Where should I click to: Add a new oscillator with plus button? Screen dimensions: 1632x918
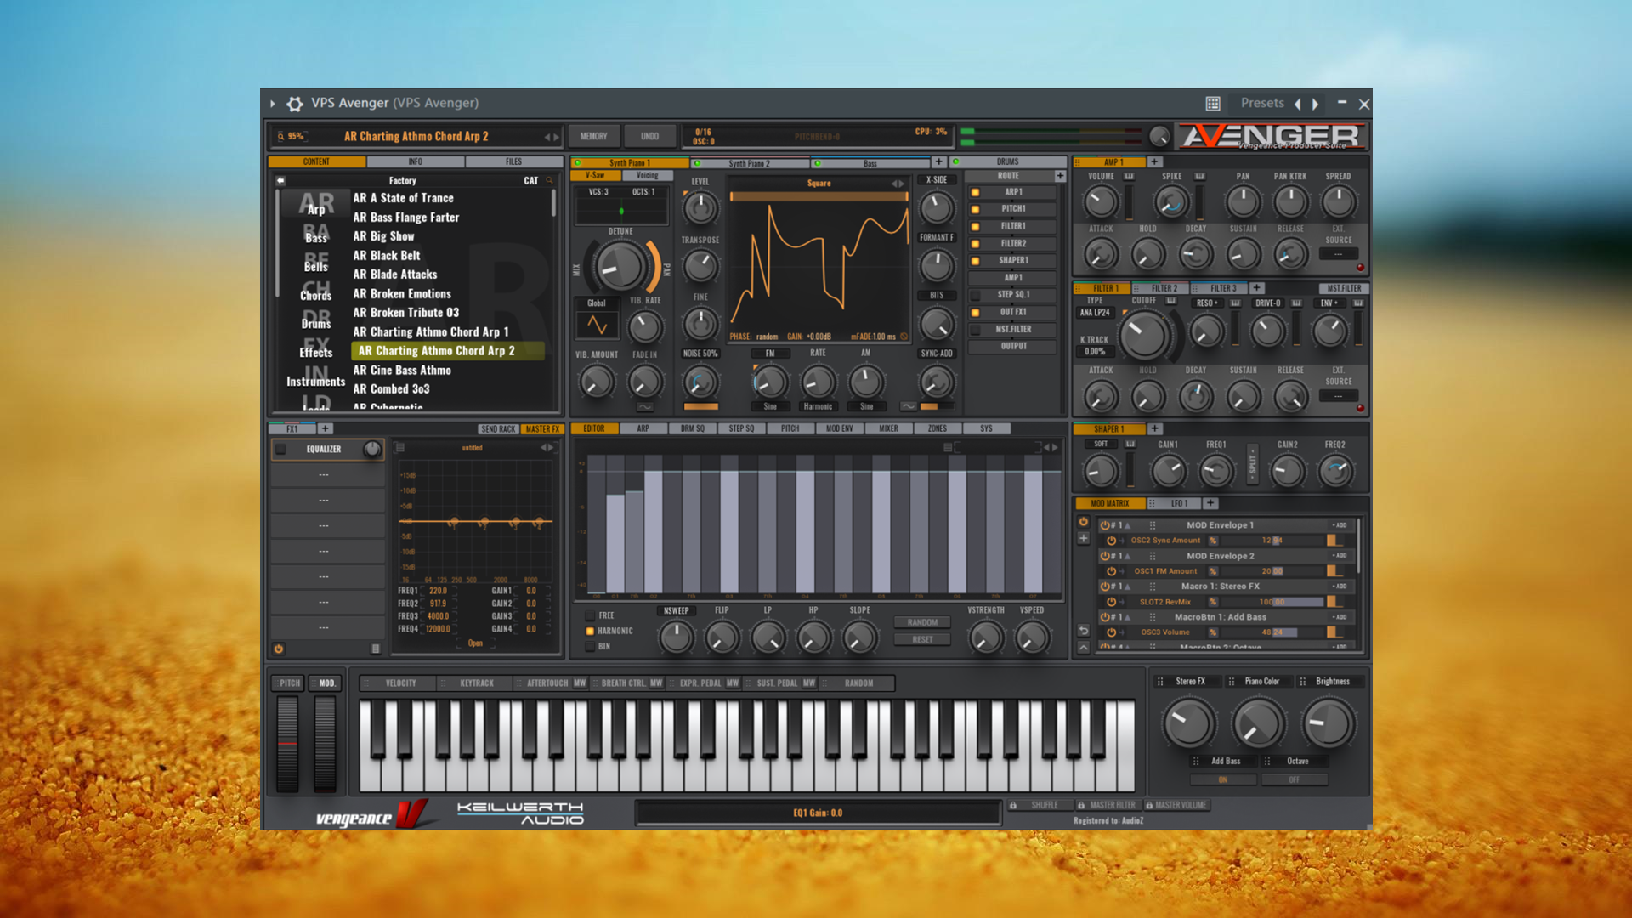[x=938, y=161]
